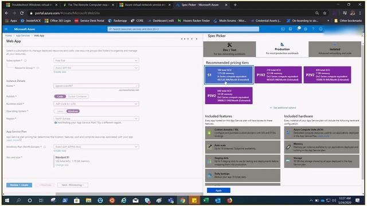This screenshot has height=206, width=367.
Task: Select the P1V2 pricing tier tile
Action: coord(278,75)
